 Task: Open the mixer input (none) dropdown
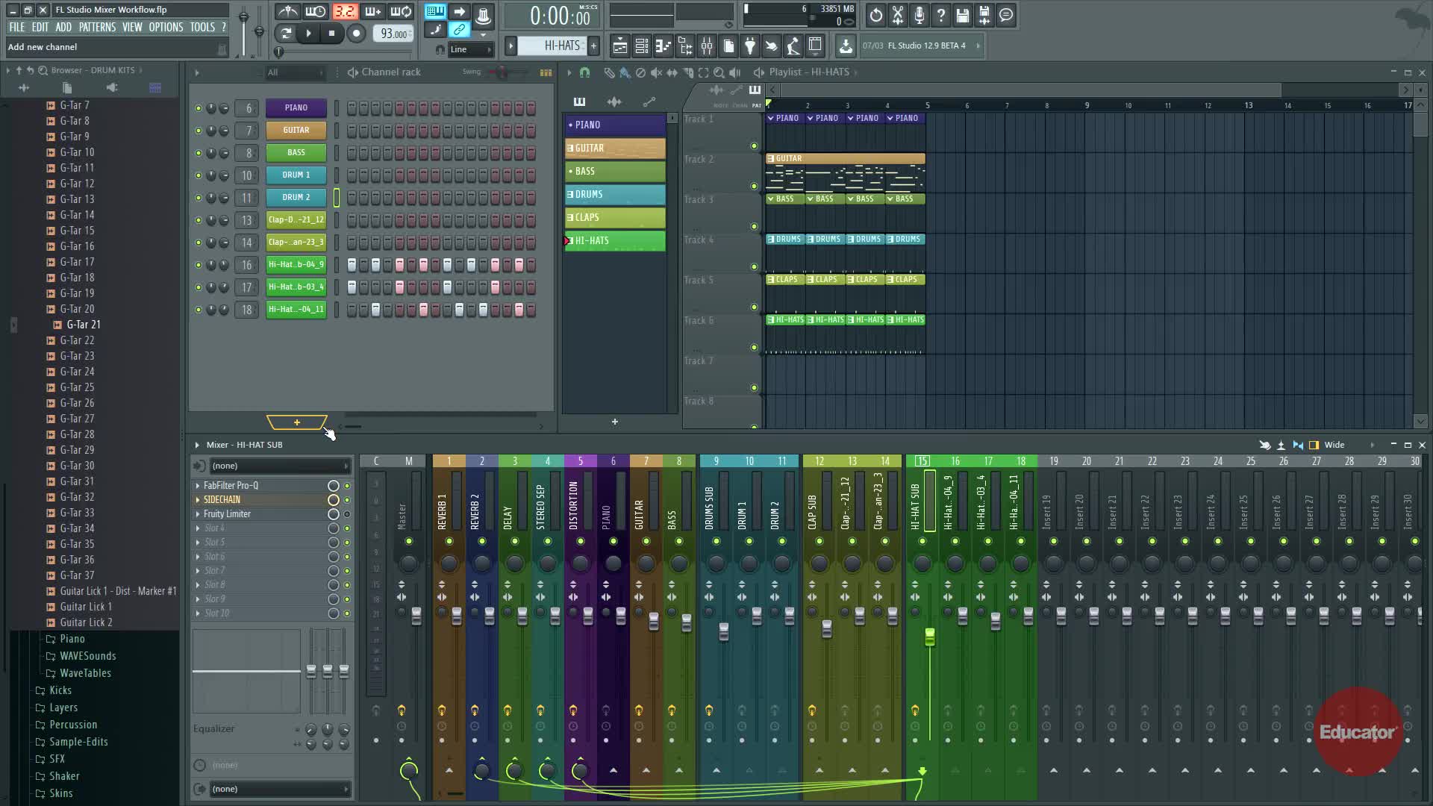point(279,466)
